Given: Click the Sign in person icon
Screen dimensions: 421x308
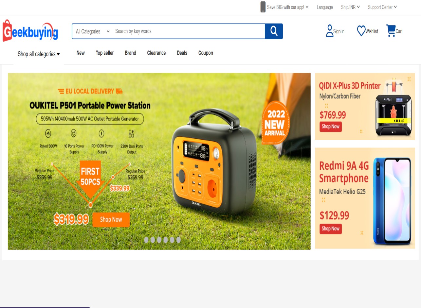Looking at the screenshot, I should tap(329, 31).
